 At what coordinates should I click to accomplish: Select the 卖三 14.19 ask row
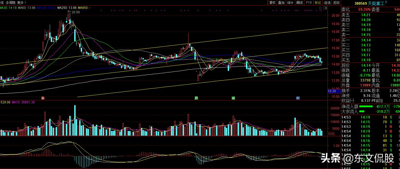[371, 25]
